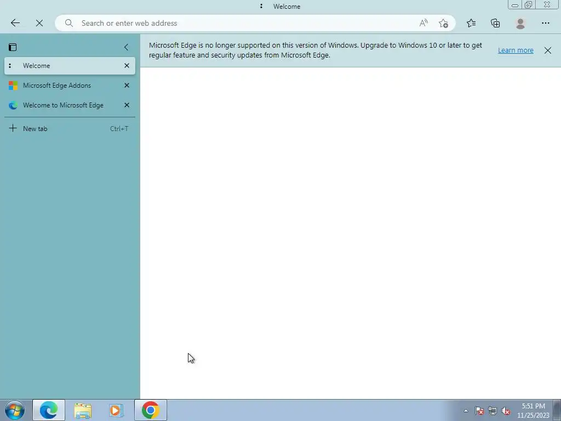Open the Read aloud tool
This screenshot has height=421, width=561.
pos(423,23)
